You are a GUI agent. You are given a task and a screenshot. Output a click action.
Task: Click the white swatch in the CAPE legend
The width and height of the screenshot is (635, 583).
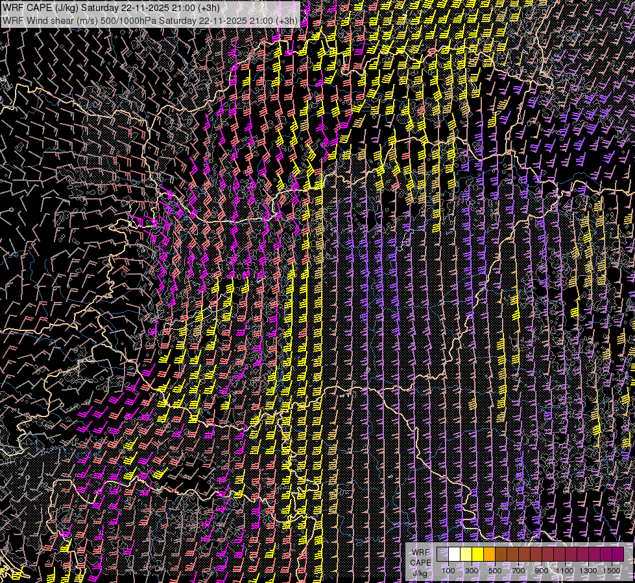[454, 554]
